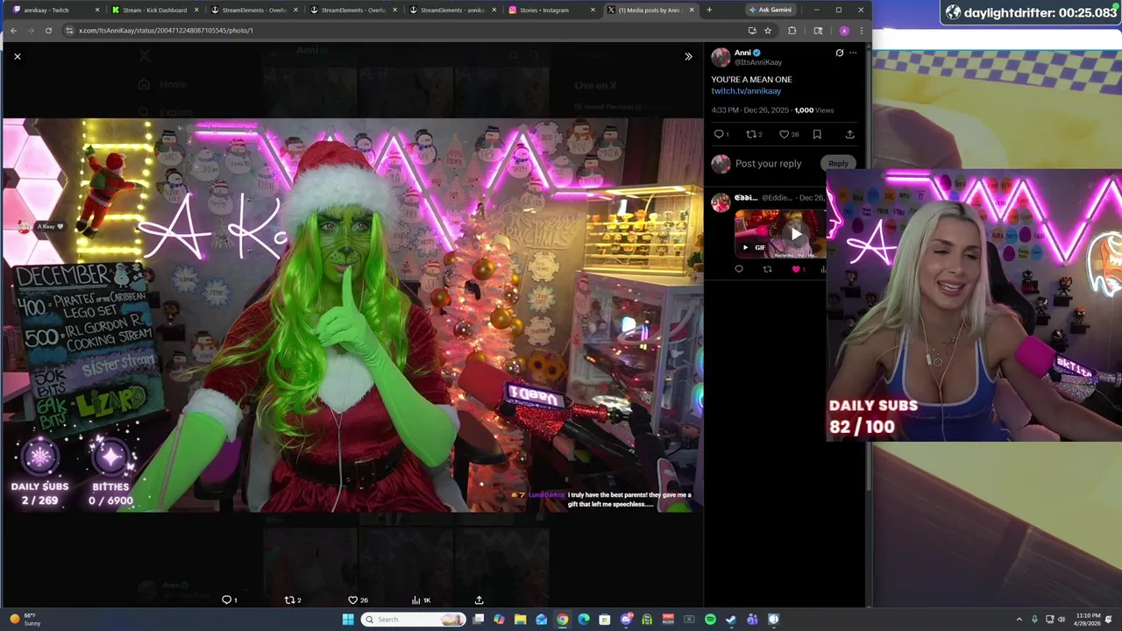Like the photo using the bottom heart icon

tap(353, 599)
